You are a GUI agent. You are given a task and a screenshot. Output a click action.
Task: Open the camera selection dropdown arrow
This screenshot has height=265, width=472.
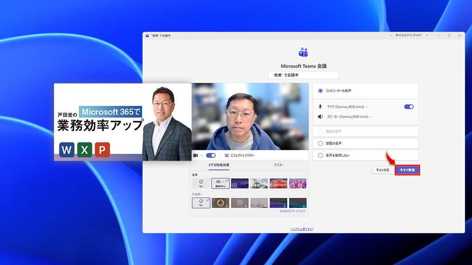201,156
